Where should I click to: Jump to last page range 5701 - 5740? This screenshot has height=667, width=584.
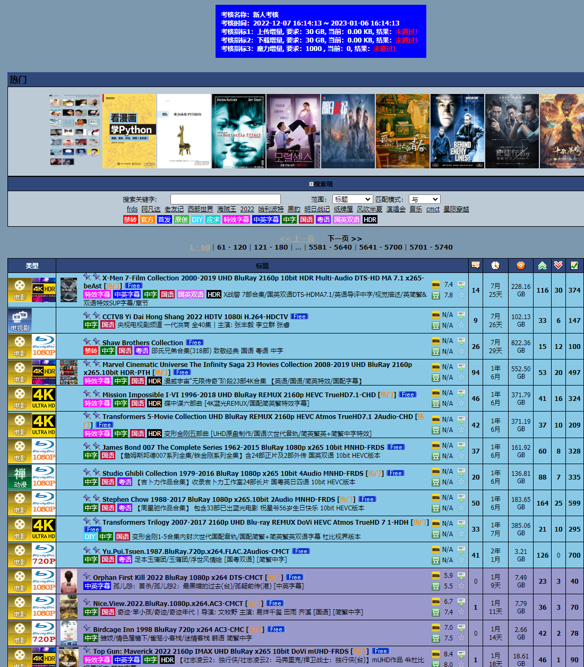(x=431, y=247)
